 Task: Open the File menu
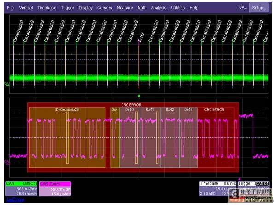pyautogui.click(x=10, y=8)
